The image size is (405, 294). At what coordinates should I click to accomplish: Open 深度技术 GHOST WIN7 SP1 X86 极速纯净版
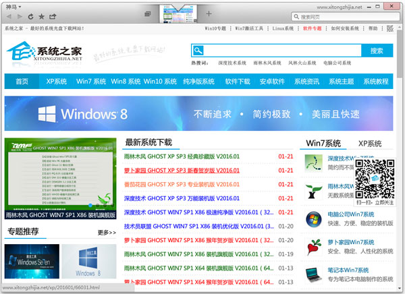(198, 212)
